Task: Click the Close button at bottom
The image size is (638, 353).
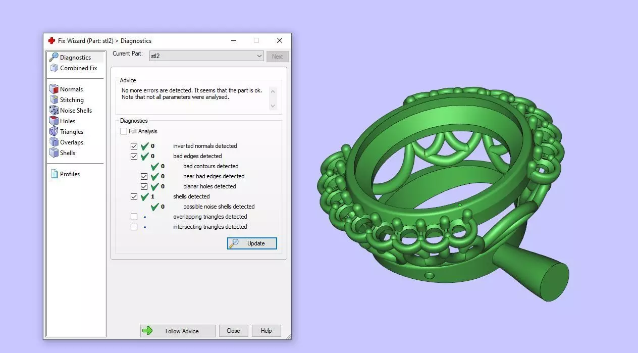Action: [x=233, y=331]
